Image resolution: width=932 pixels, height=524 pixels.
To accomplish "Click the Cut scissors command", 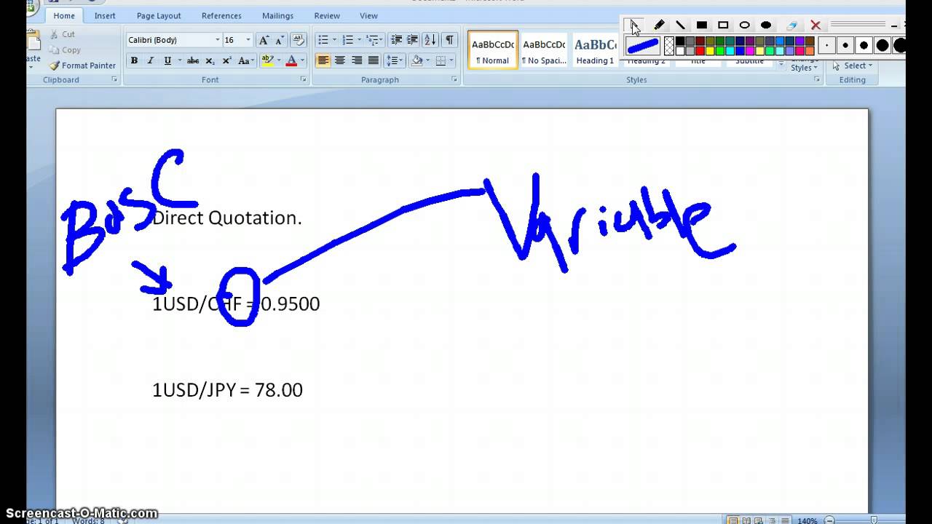I will pos(63,34).
